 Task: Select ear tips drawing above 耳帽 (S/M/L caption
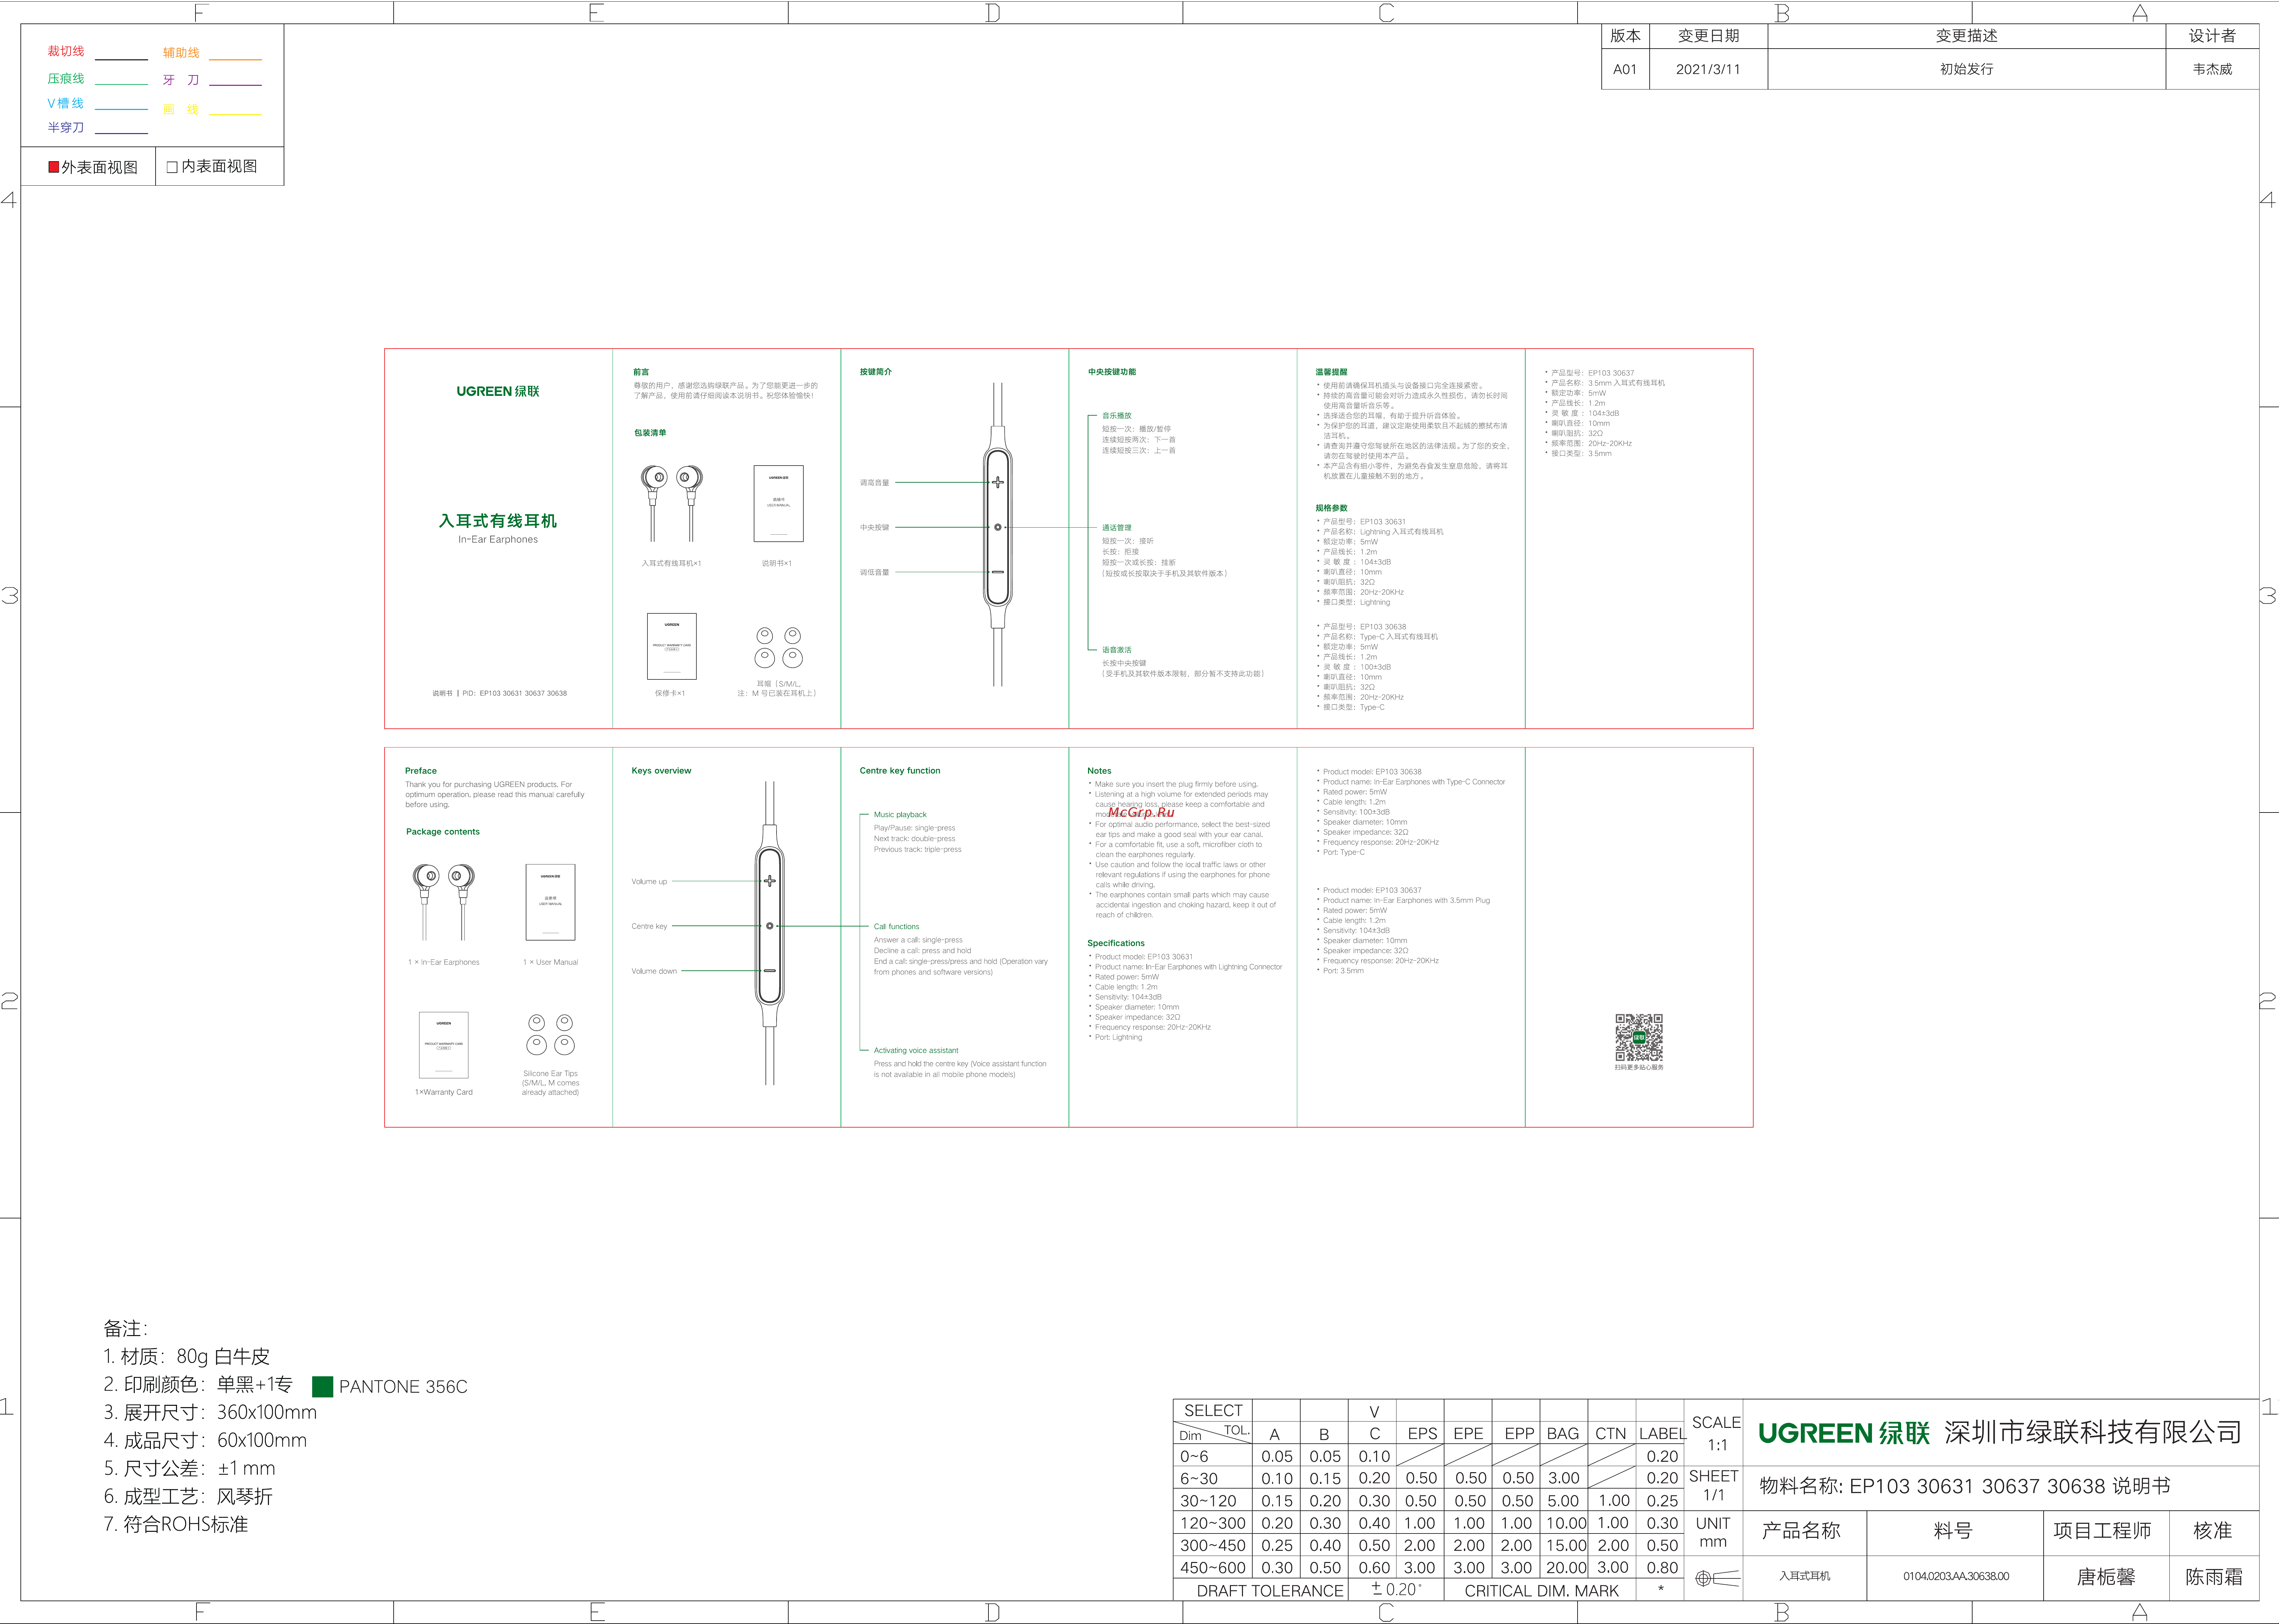tap(778, 647)
